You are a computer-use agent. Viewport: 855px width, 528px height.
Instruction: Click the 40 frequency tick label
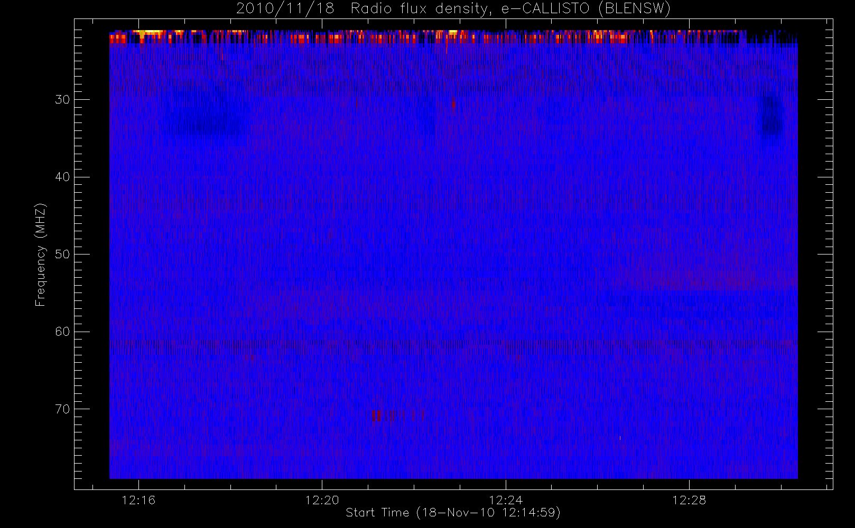pyautogui.click(x=62, y=177)
